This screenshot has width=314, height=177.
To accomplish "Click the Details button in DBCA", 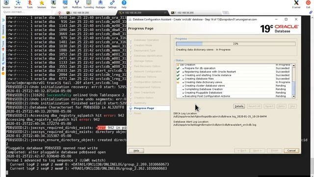I will 239,106.
